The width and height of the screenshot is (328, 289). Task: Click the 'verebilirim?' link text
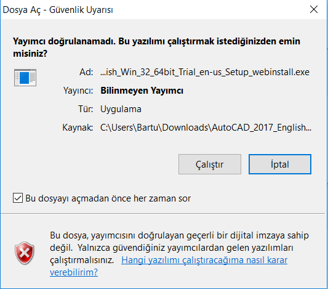(x=74, y=272)
